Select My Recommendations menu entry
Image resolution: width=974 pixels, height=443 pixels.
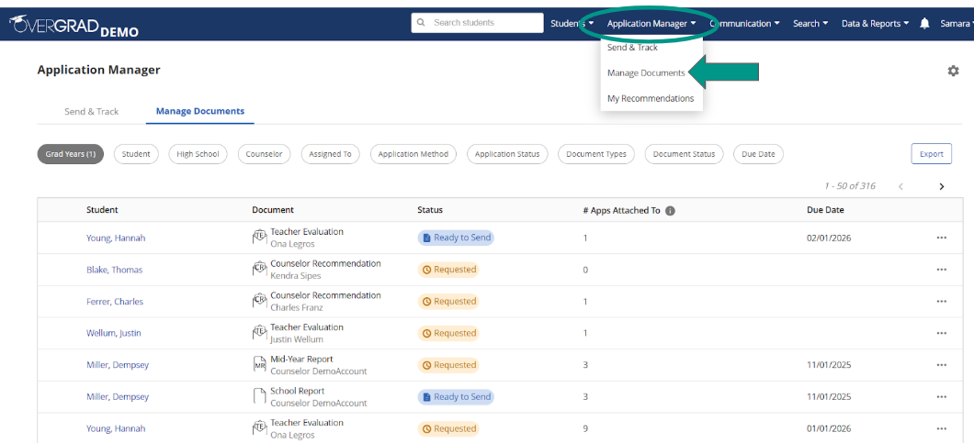tap(651, 99)
